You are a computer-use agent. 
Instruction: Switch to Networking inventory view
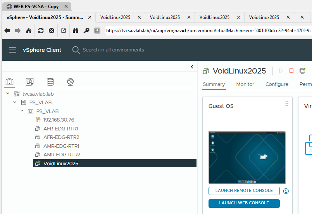(70, 82)
